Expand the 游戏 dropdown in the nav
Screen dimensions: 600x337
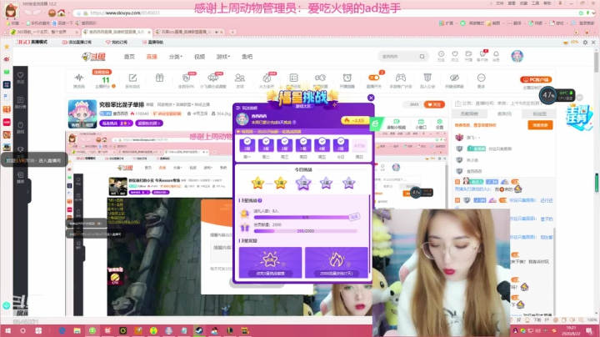[x=223, y=56]
